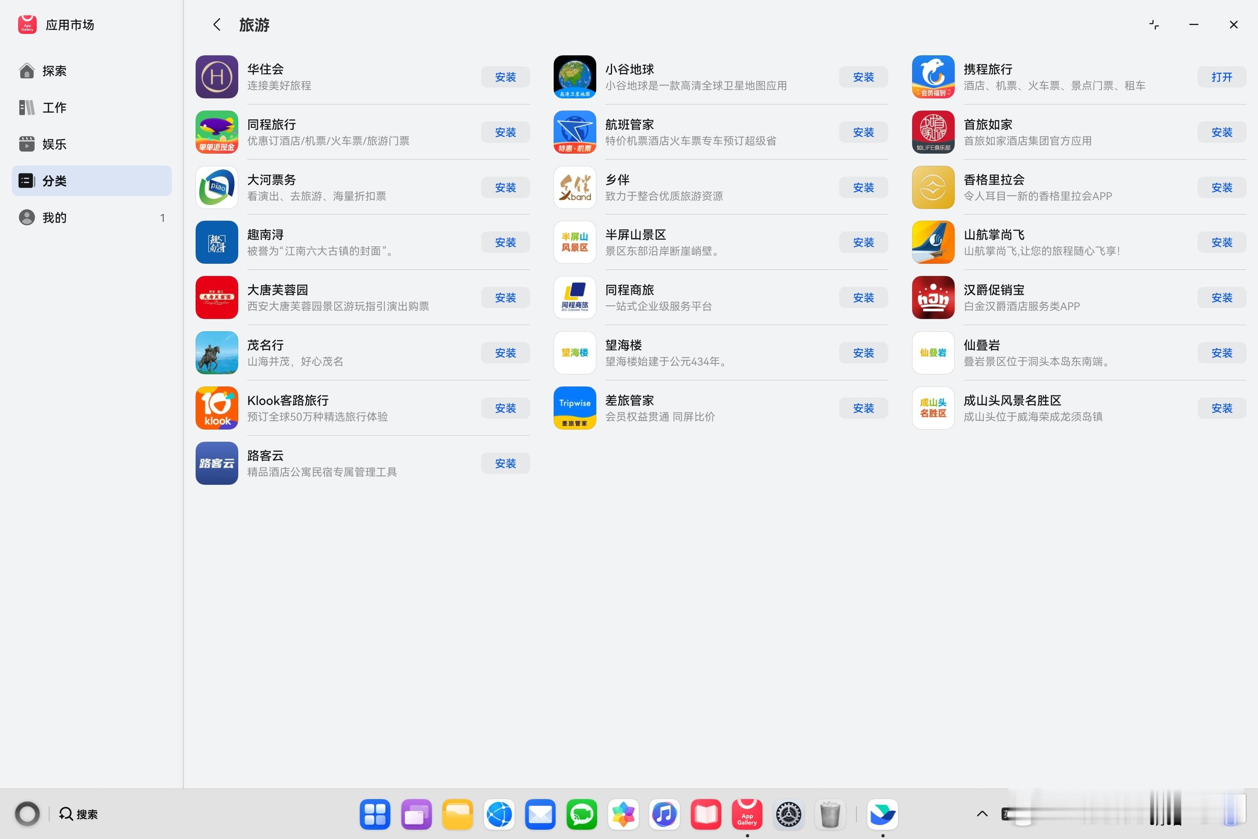The width and height of the screenshot is (1258, 839).
Task: Open the 乡伴 app icon
Action: tap(575, 187)
